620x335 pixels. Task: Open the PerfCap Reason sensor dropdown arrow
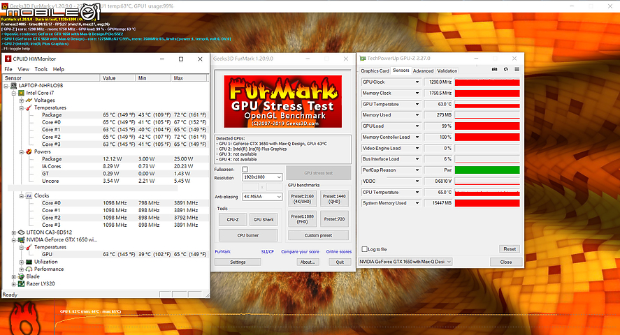coord(417,170)
